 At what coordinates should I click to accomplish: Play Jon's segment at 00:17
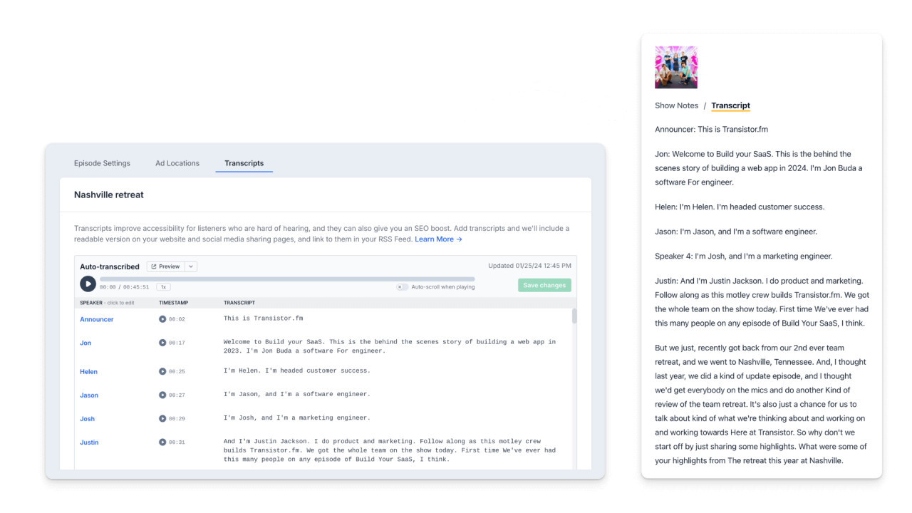(162, 343)
